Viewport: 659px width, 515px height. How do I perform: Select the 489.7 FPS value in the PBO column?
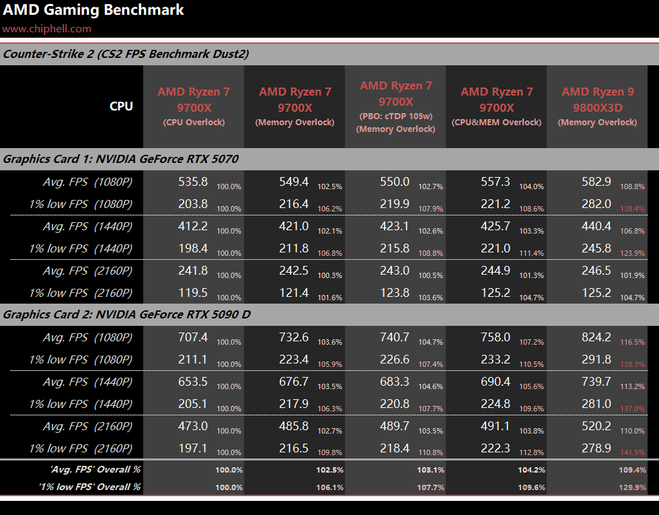tap(395, 426)
